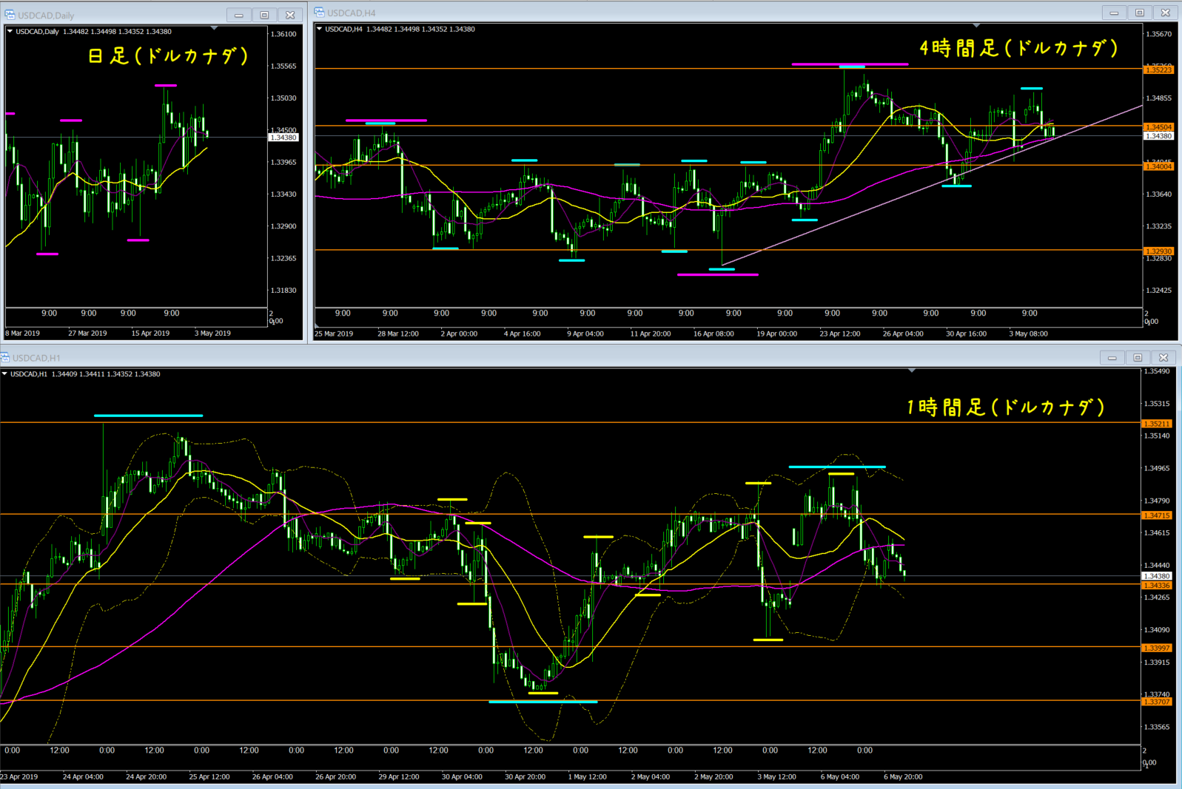Click the current price 1.34380 tag in H1 chart
1182x789 pixels.
click(1157, 576)
